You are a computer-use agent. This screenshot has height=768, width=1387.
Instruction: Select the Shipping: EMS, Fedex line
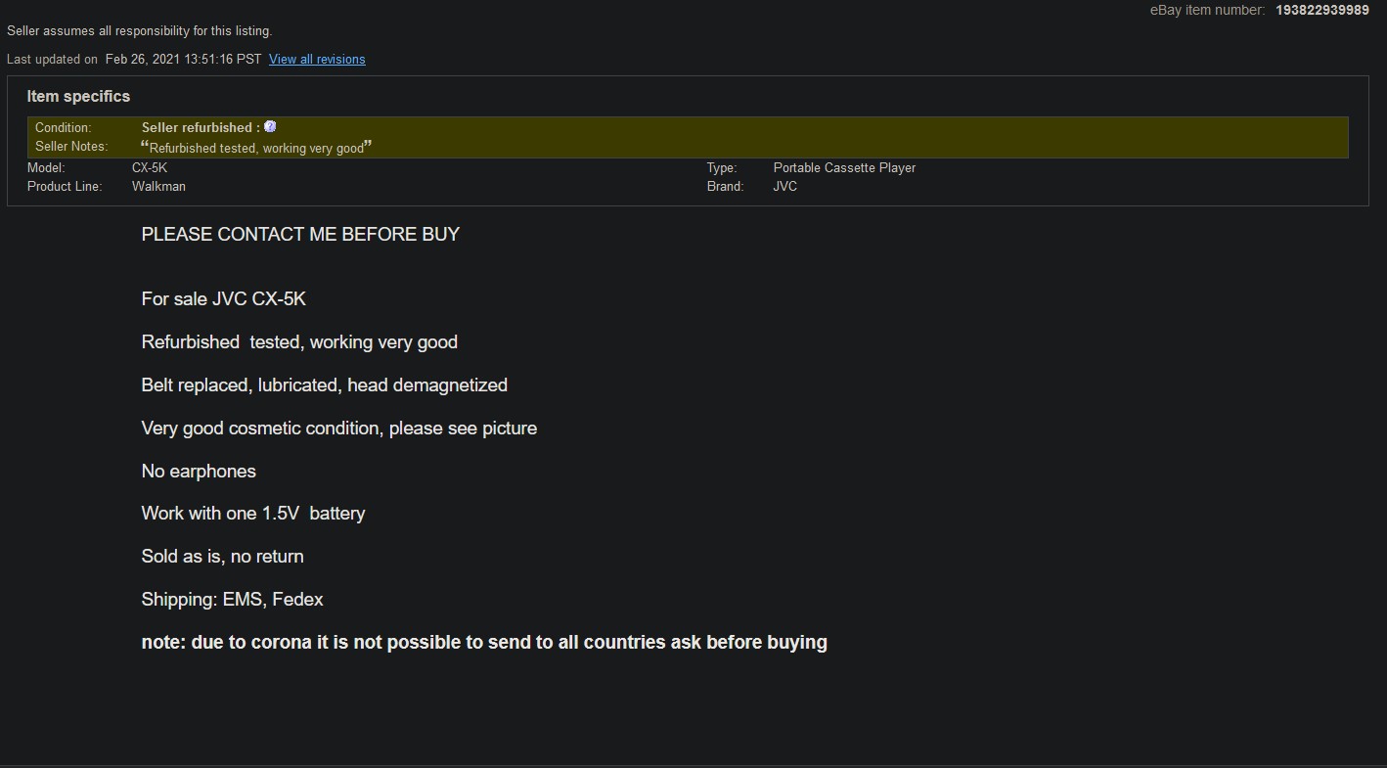click(233, 600)
